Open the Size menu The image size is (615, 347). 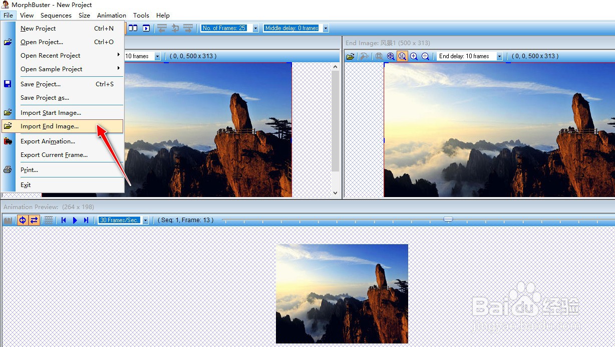coord(85,15)
